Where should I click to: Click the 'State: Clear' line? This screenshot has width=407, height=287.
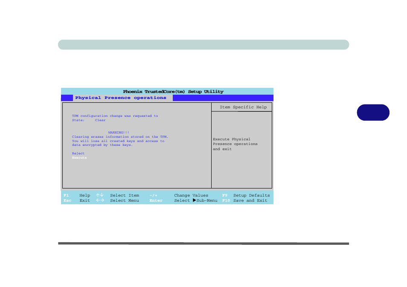point(89,120)
